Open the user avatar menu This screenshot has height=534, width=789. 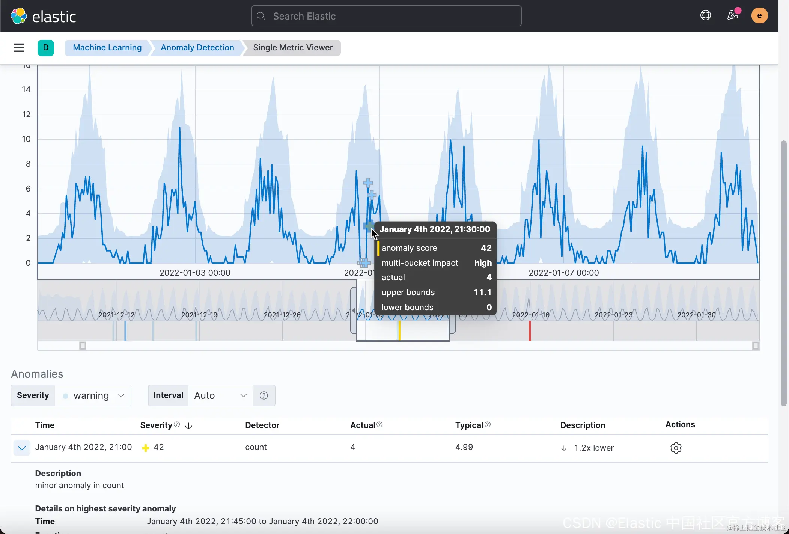[x=759, y=15]
